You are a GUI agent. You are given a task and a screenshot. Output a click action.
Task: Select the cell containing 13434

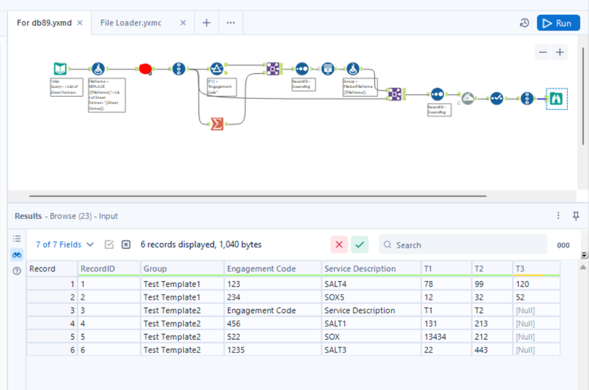[x=446, y=337]
